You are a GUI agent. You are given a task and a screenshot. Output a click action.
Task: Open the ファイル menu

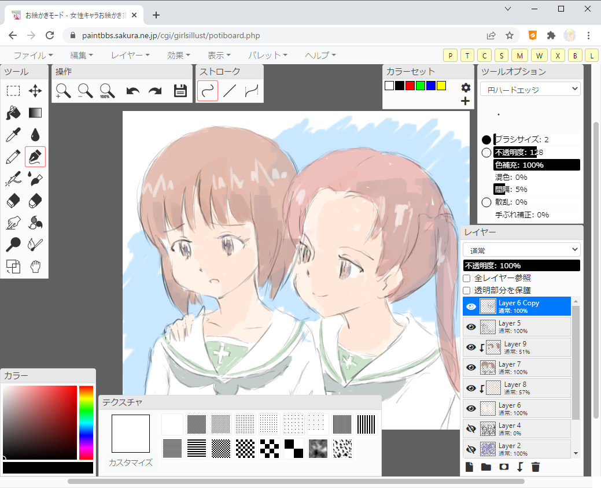[33, 56]
